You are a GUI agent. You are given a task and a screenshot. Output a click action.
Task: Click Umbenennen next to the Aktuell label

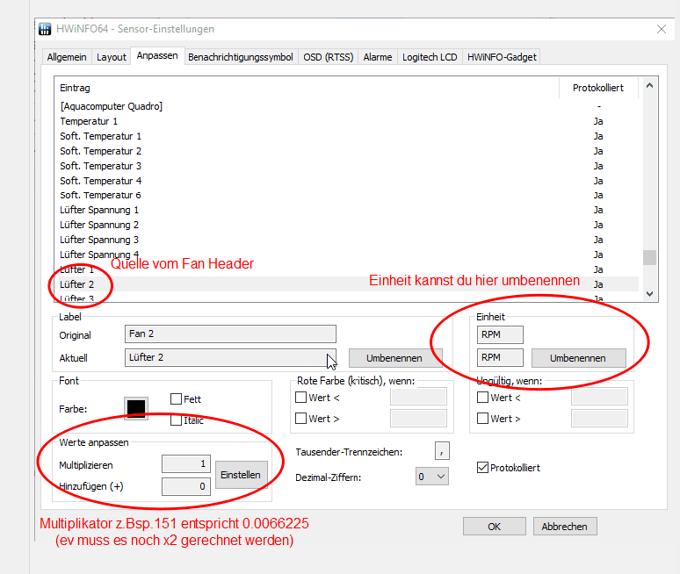point(394,358)
